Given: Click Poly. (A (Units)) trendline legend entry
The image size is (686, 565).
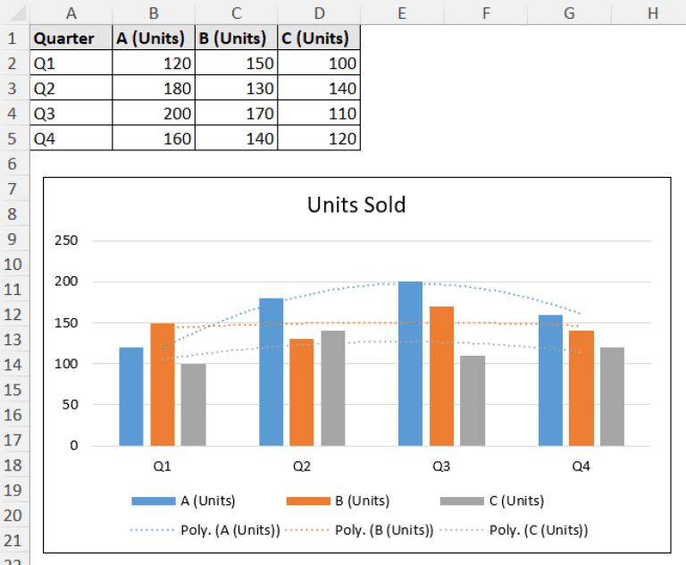Looking at the screenshot, I should point(205,529).
